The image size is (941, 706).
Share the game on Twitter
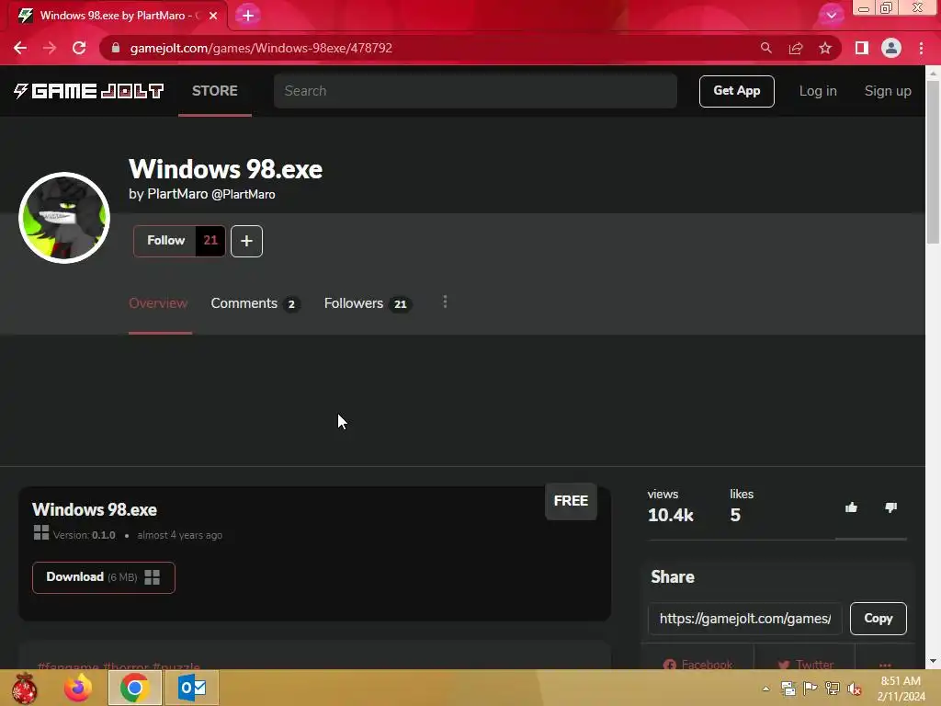805,664
